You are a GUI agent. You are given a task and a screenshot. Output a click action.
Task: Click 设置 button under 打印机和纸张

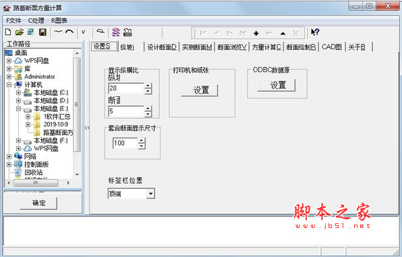point(200,90)
